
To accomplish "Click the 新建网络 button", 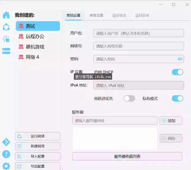I will coord(38,146).
